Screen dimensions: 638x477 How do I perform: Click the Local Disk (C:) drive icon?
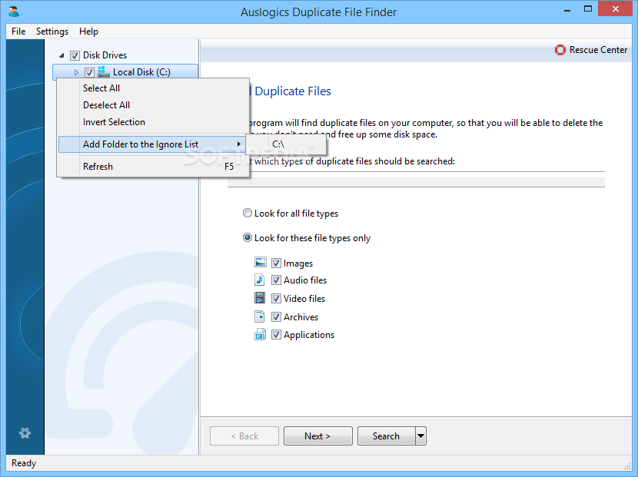click(103, 72)
